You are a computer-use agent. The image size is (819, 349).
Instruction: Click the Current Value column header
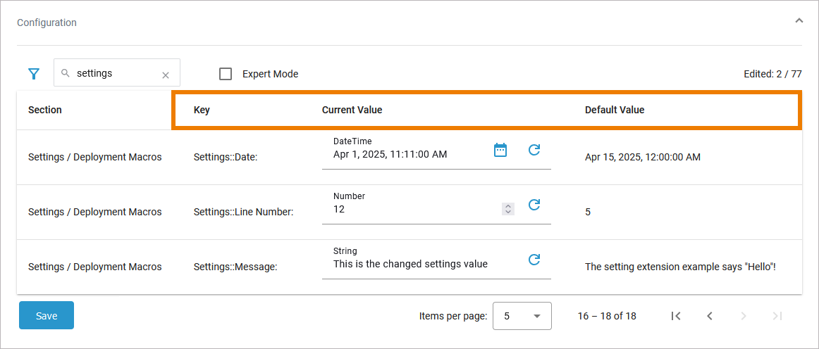[x=352, y=110]
